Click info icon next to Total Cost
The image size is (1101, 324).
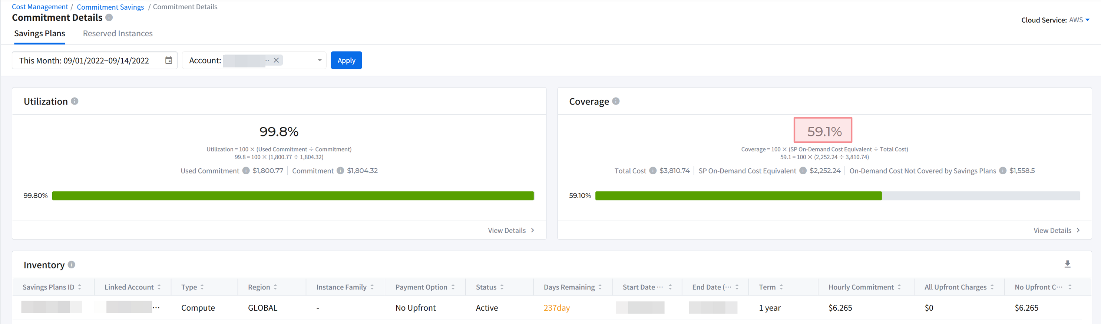pos(653,171)
